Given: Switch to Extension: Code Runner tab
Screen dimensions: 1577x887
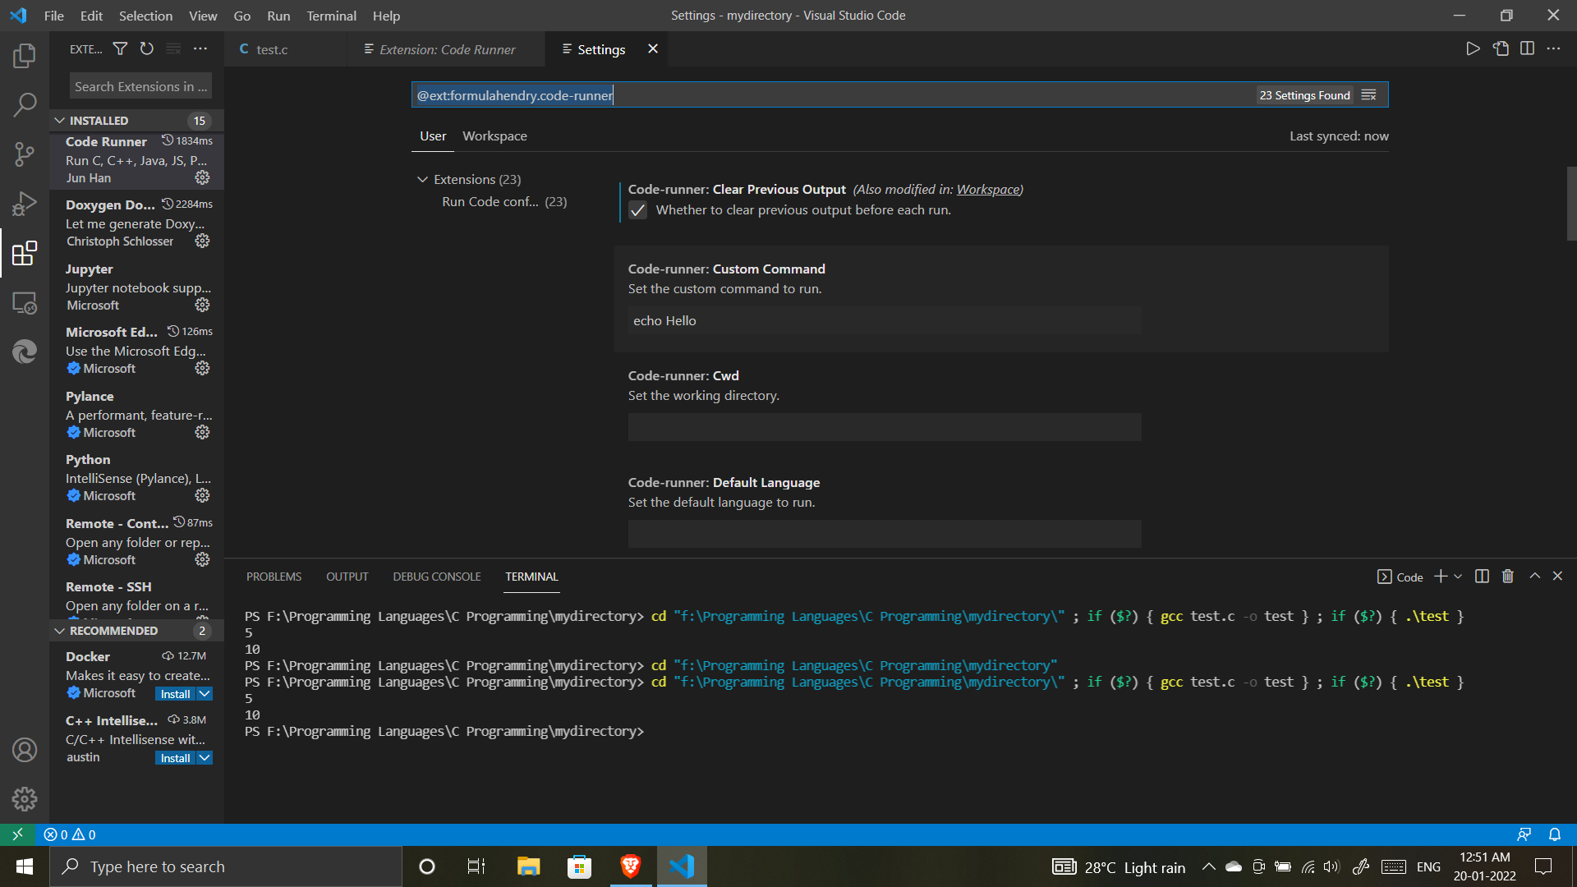Looking at the screenshot, I should click(447, 49).
